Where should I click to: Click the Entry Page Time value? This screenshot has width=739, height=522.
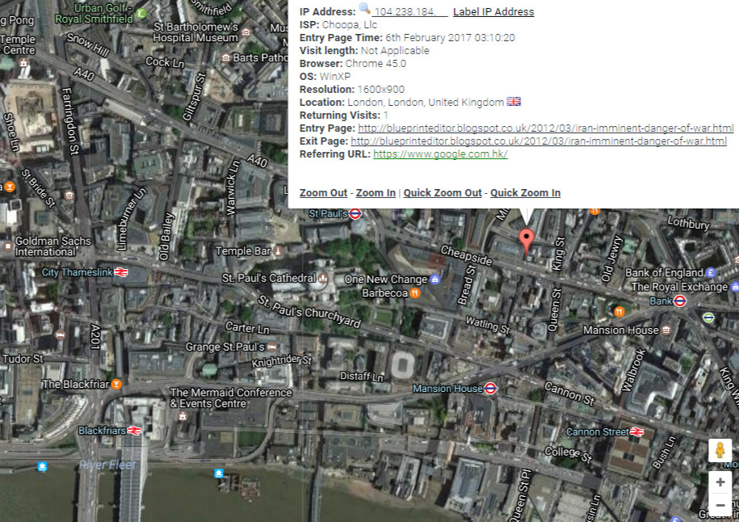pyautogui.click(x=450, y=38)
